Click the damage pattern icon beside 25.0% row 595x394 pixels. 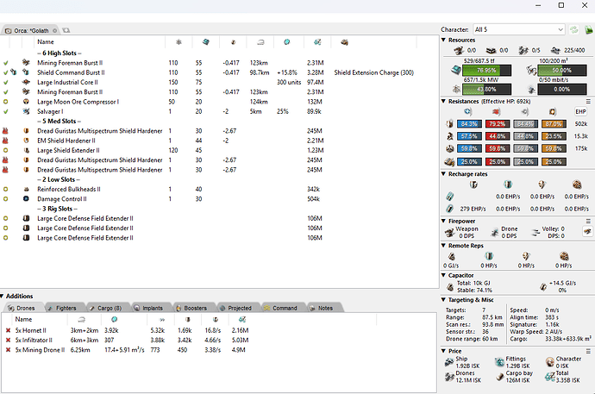(x=449, y=162)
